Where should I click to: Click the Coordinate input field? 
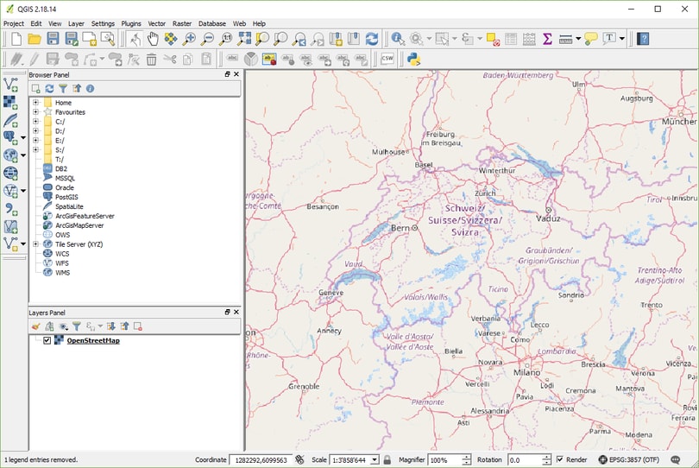pos(261,459)
